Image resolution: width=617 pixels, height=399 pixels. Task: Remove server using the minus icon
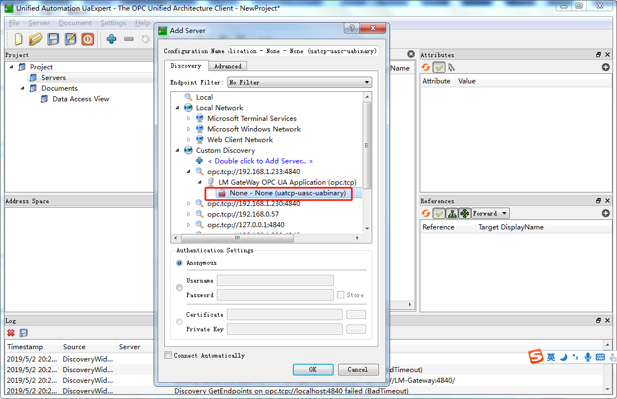tap(129, 39)
